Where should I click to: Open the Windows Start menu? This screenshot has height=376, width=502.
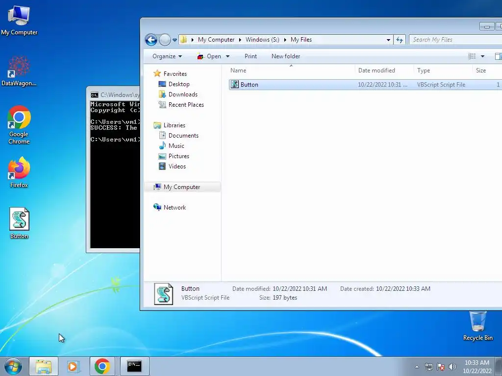point(13,366)
